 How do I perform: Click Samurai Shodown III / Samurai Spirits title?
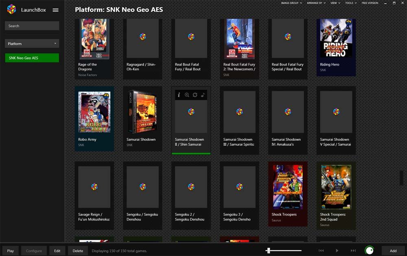(x=239, y=142)
